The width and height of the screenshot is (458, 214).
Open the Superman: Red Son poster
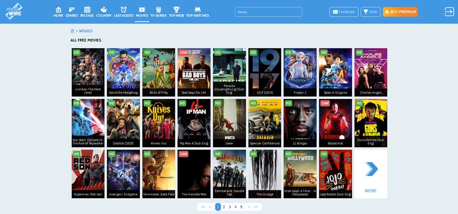tap(88, 174)
